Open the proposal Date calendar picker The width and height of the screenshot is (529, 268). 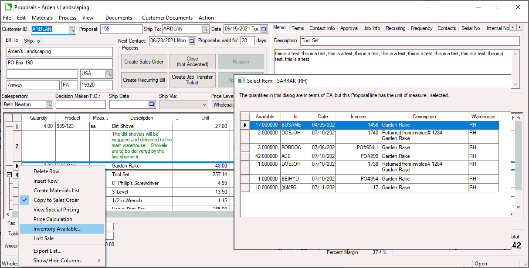coord(264,29)
